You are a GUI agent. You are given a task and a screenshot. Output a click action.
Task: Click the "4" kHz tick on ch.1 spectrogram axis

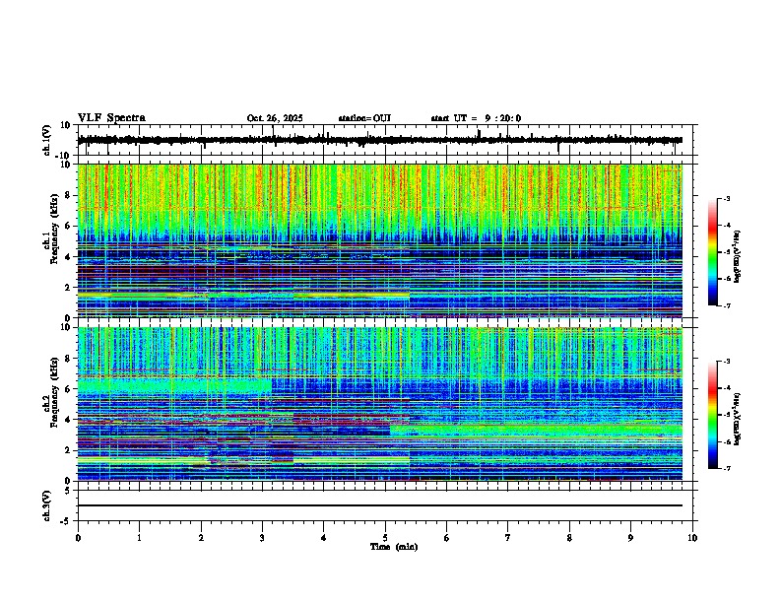click(x=69, y=257)
